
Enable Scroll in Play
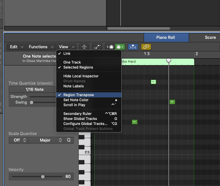pos(89,105)
